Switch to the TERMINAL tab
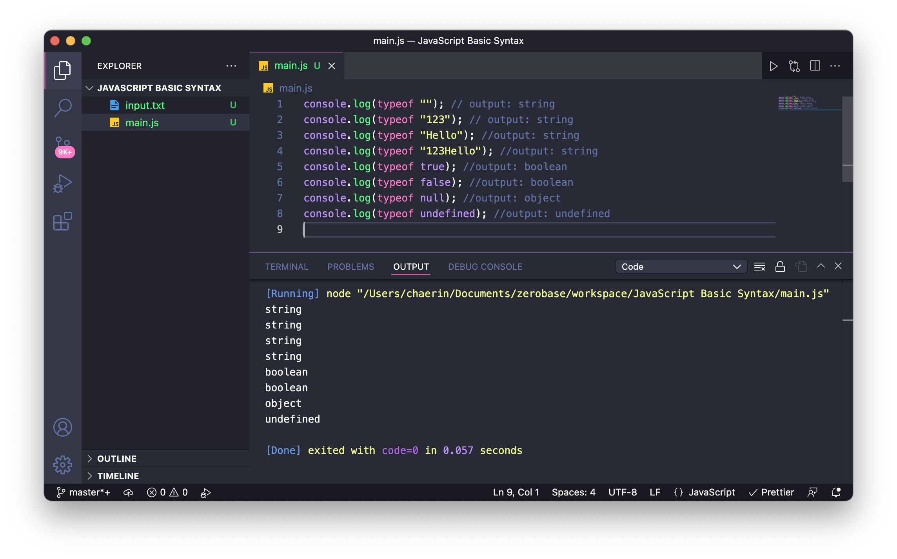The height and width of the screenshot is (559, 897). tap(287, 267)
